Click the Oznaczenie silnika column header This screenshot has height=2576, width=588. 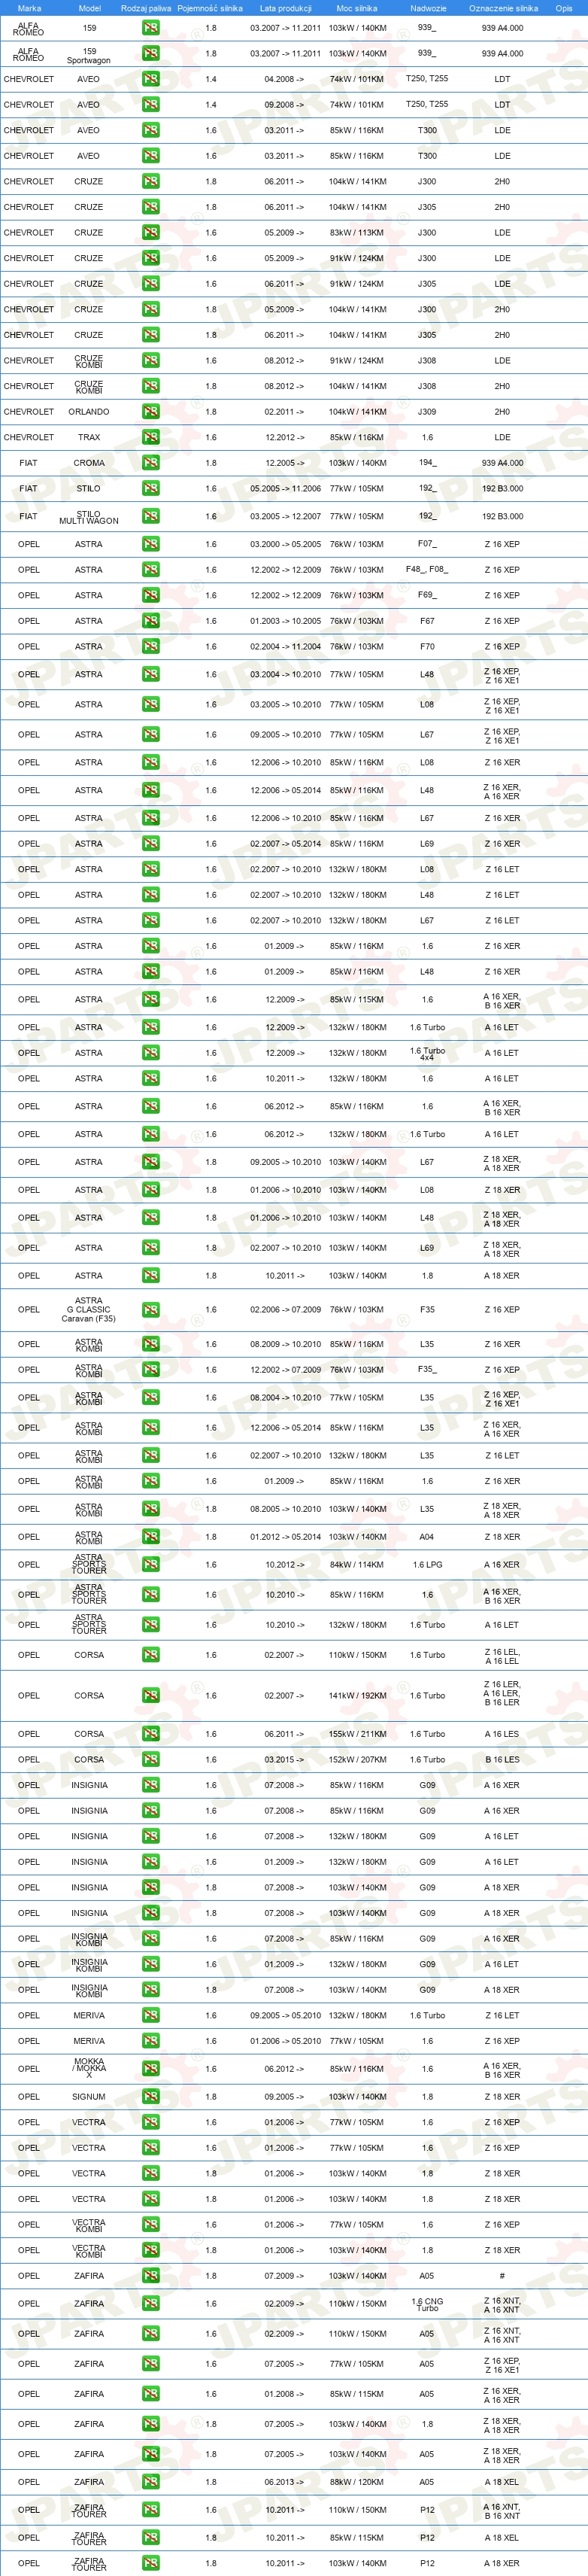503,8
